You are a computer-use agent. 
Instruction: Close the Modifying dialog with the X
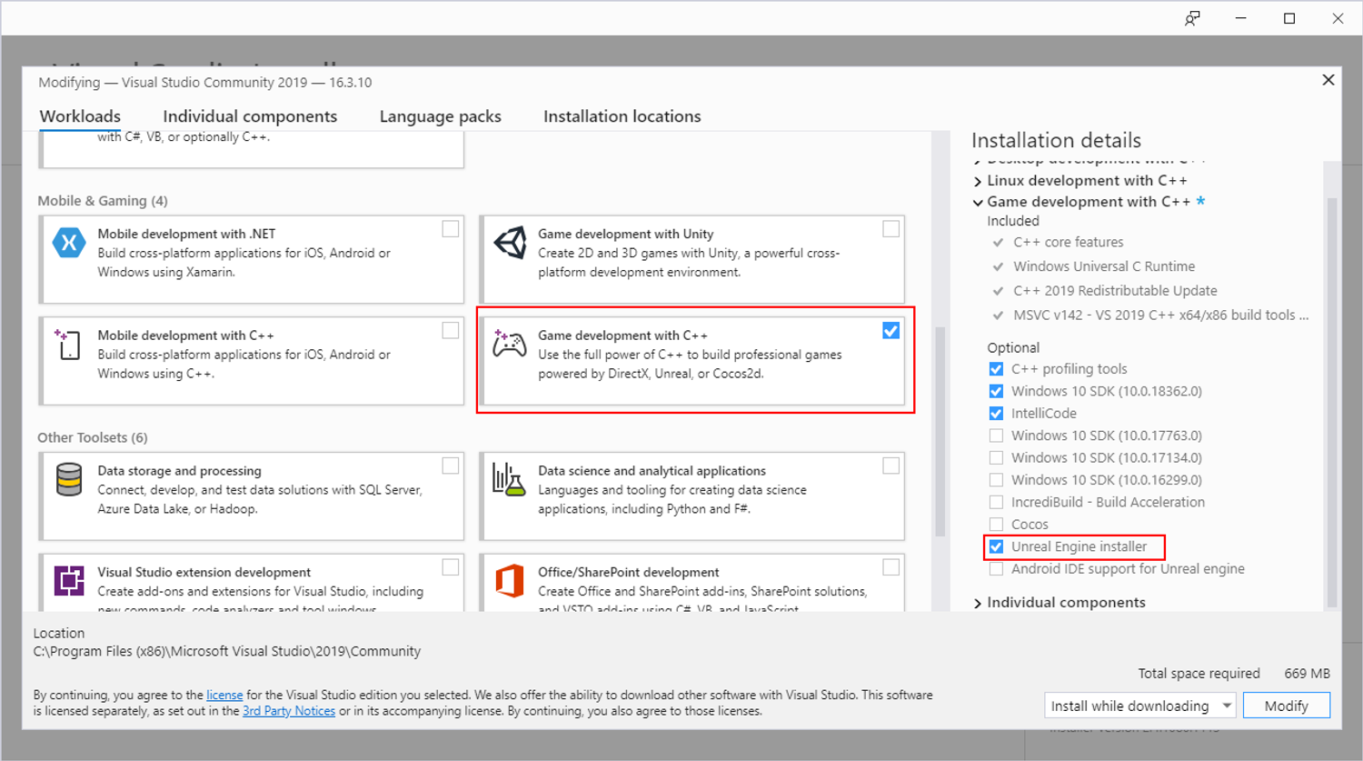(x=1328, y=80)
